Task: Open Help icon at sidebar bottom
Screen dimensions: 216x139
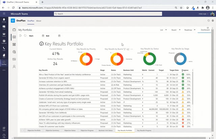Action: pos(4,136)
